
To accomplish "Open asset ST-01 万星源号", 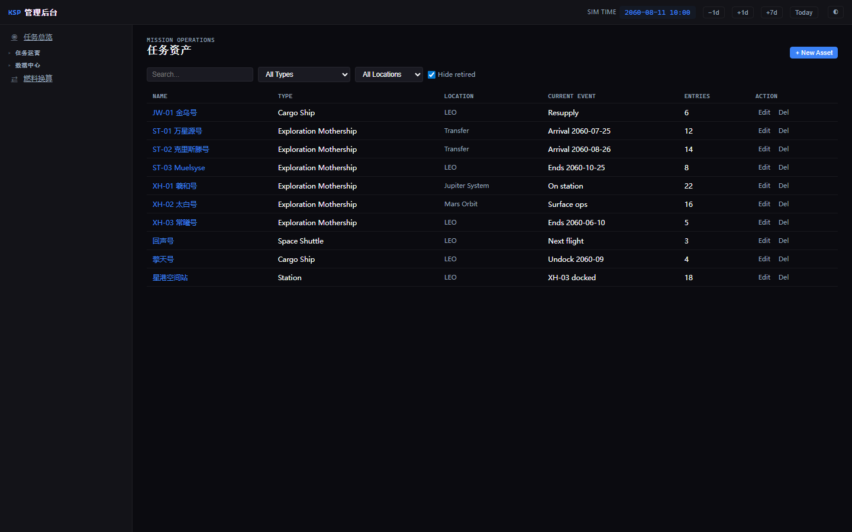I will click(177, 131).
